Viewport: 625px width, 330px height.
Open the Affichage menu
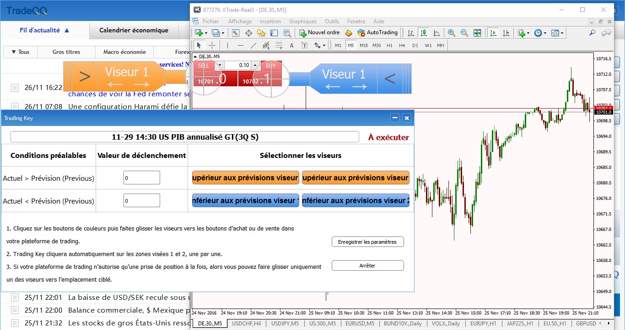tap(240, 21)
